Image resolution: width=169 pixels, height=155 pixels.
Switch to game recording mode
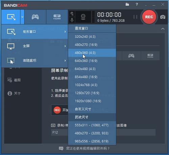pos(35,17)
